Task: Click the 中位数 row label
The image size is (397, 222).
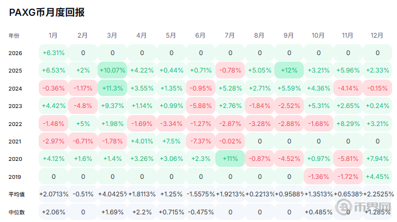Action: pyautogui.click(x=16, y=212)
